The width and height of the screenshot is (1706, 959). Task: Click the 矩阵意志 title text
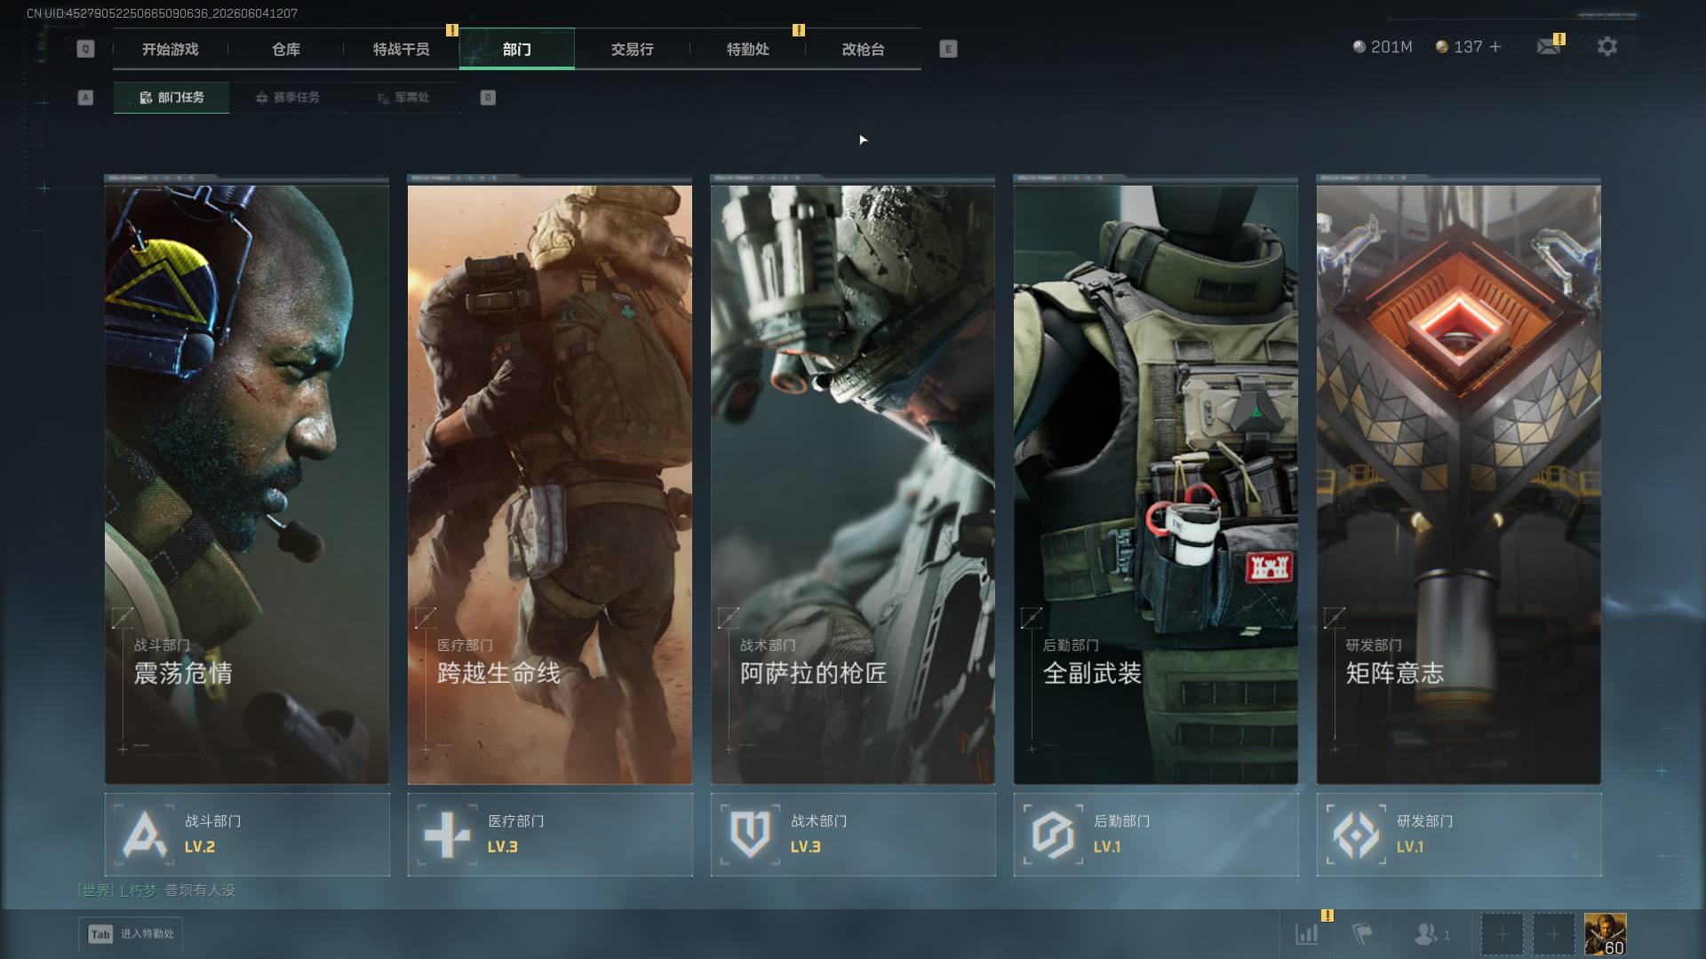(1395, 673)
